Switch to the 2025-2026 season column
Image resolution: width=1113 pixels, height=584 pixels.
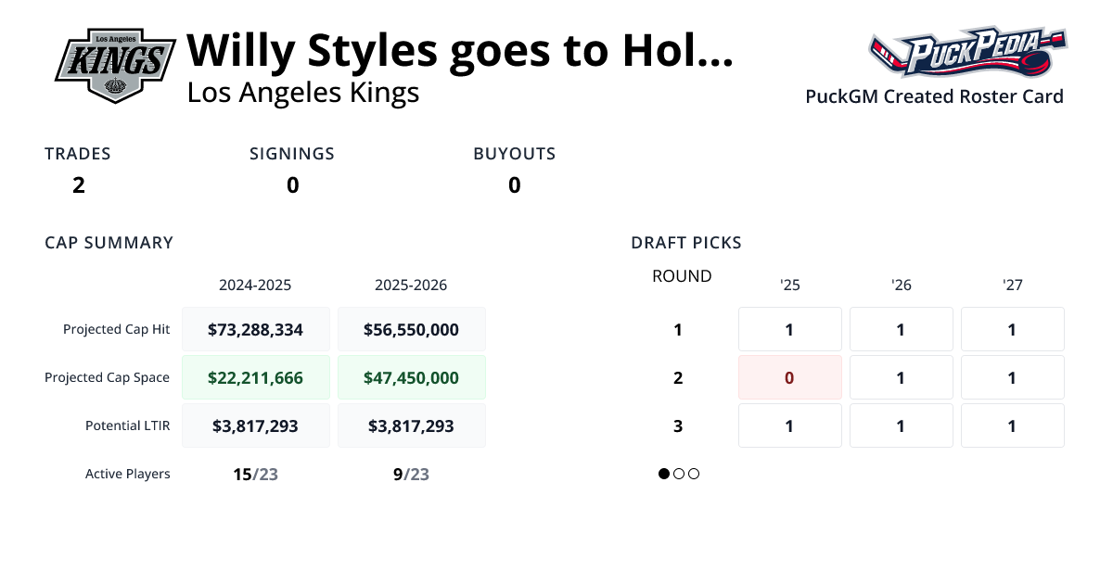click(x=412, y=285)
